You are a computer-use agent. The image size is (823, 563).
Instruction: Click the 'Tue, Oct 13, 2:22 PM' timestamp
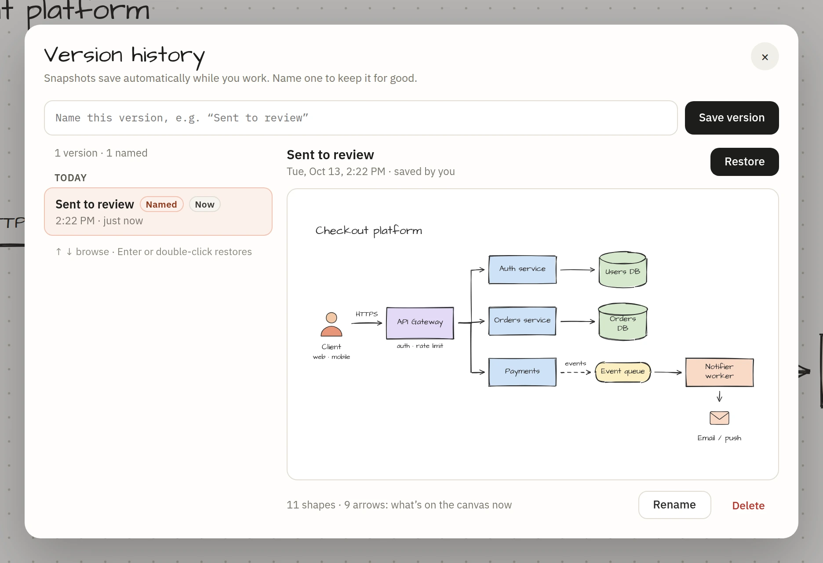coord(336,172)
